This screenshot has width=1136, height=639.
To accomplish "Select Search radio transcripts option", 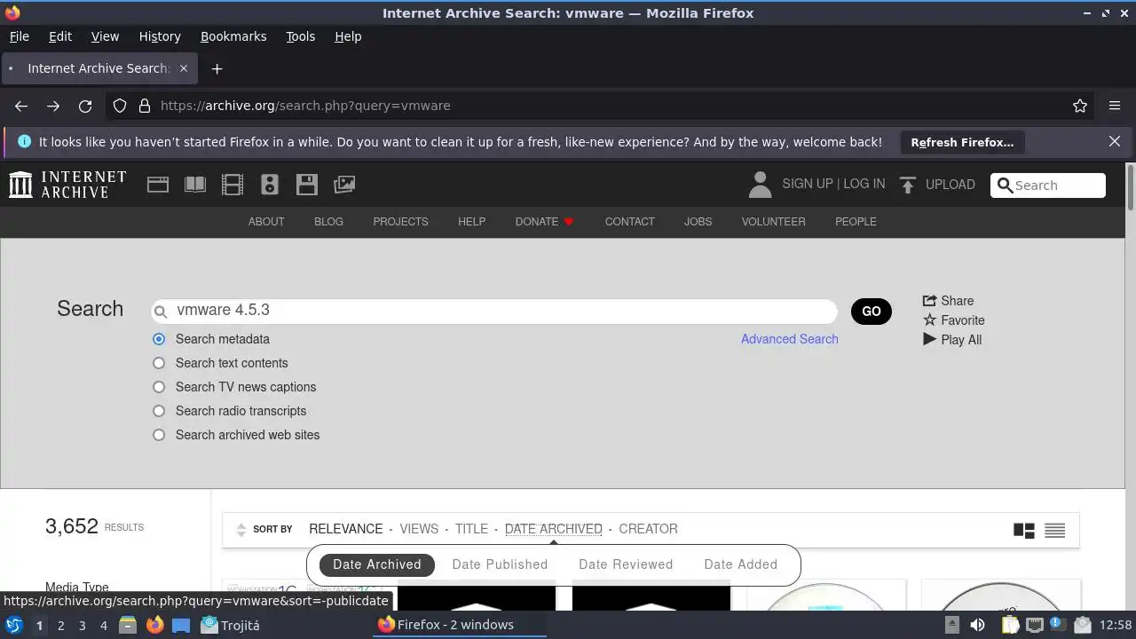I will pyautogui.click(x=159, y=411).
